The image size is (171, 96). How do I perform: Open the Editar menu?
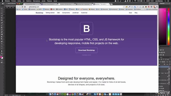19,1
